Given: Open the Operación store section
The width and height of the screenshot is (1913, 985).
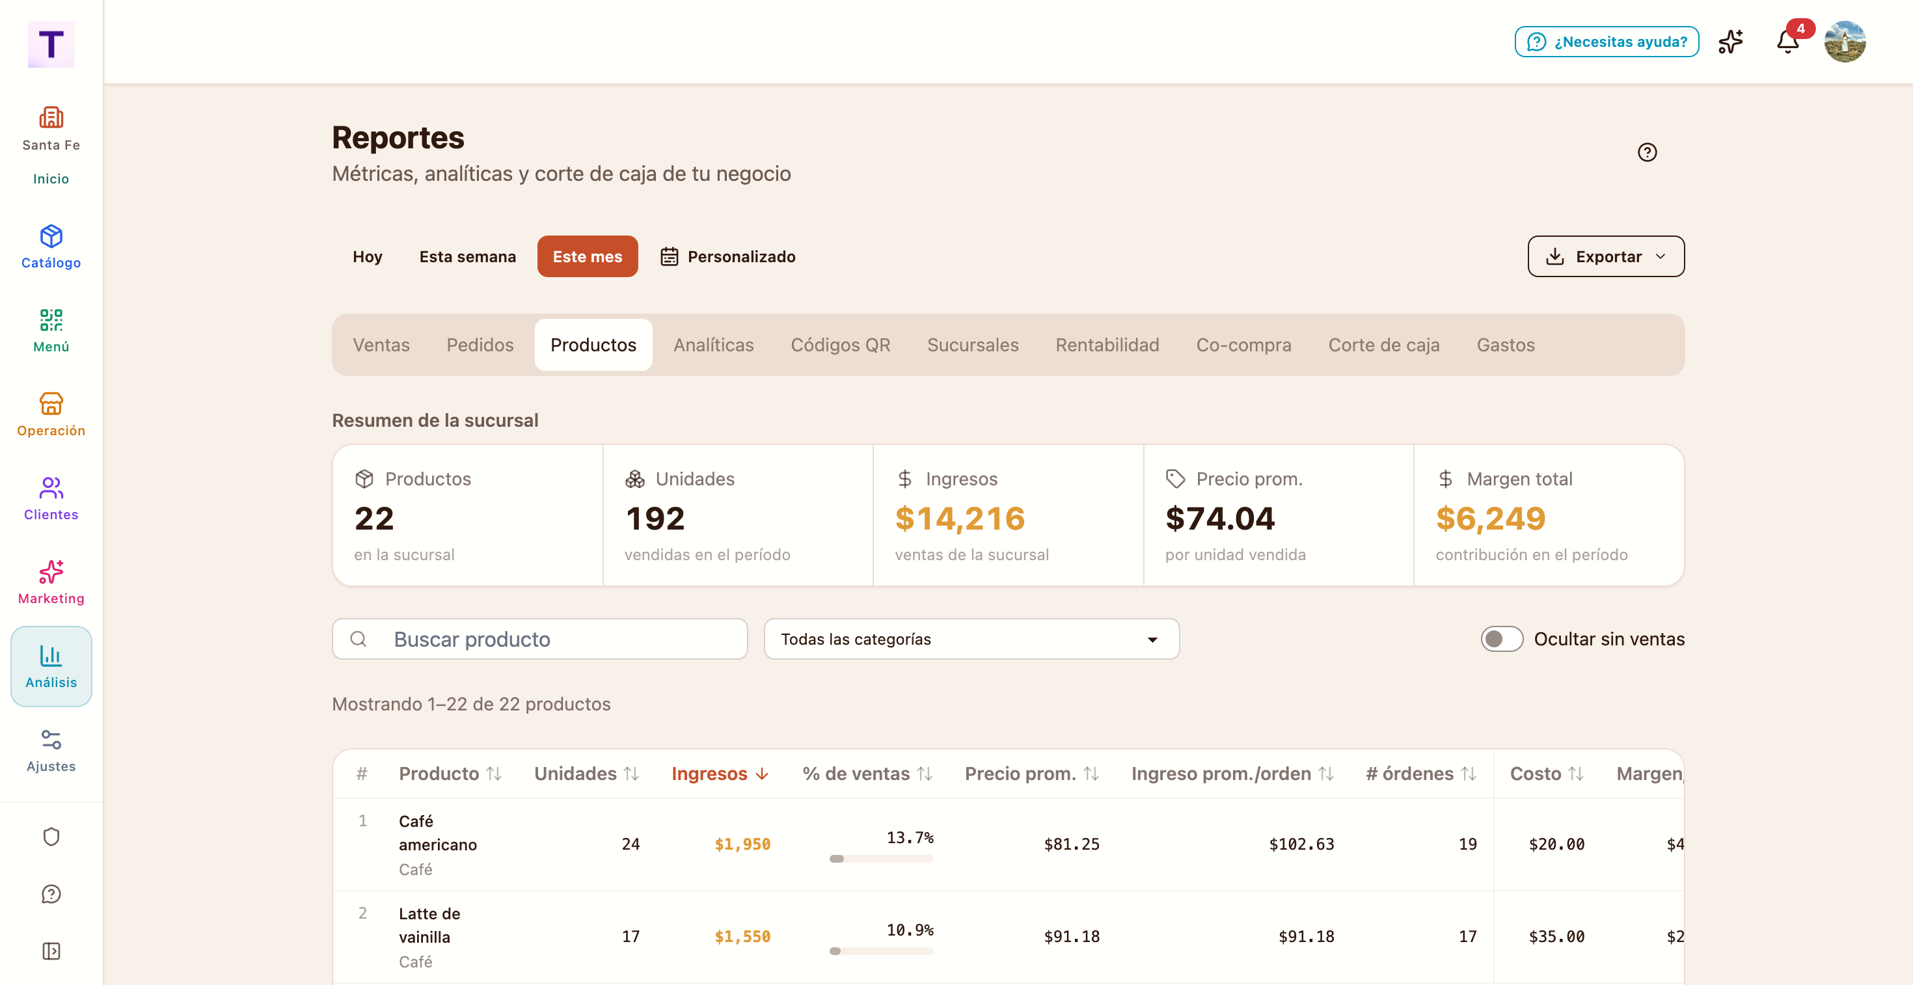Looking at the screenshot, I should (51, 414).
